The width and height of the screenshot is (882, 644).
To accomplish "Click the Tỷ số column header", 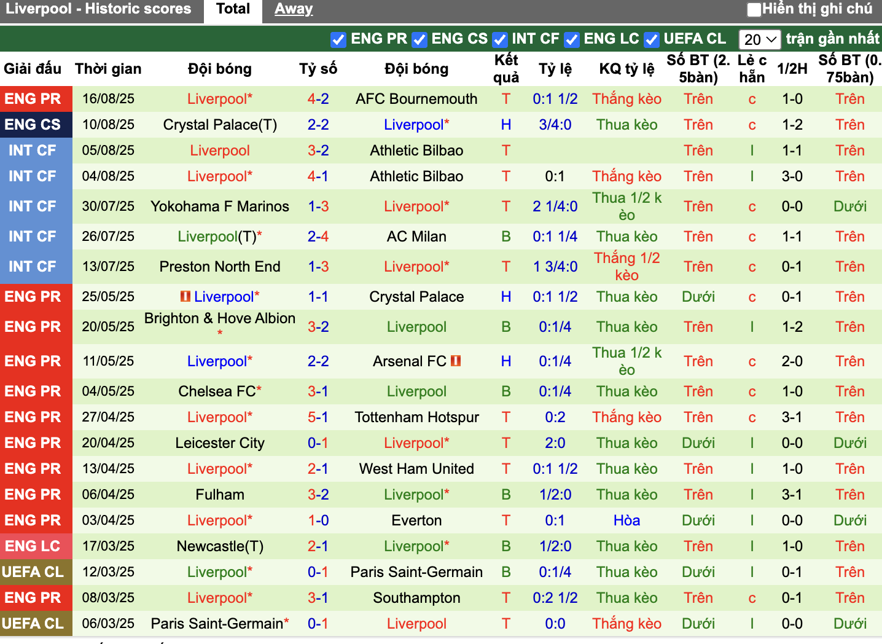I will click(x=318, y=69).
